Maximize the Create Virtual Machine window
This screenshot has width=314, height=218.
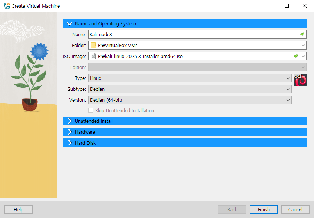tap(287, 6)
